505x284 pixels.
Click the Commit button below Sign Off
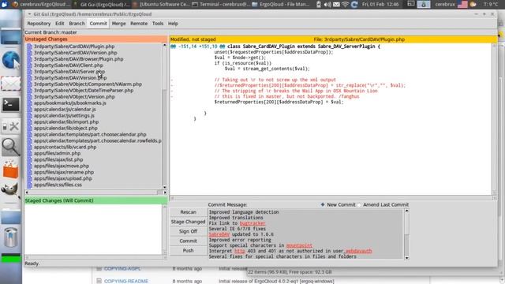pos(188,241)
